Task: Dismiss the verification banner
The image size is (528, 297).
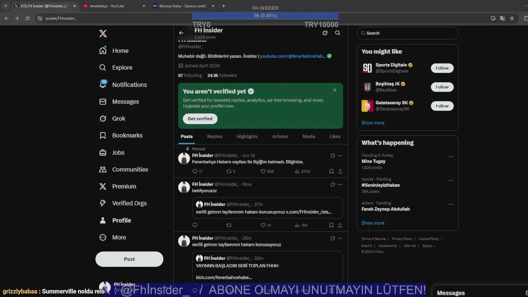Action: 335,90
